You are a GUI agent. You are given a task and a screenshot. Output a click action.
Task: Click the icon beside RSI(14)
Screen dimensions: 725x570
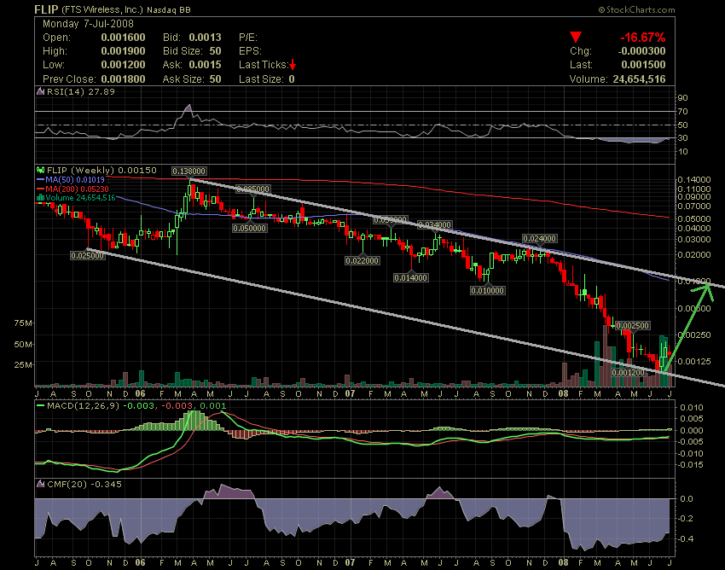[41, 91]
